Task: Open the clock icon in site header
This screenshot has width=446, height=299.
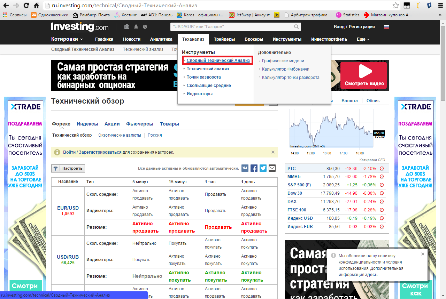Action: (x=145, y=27)
